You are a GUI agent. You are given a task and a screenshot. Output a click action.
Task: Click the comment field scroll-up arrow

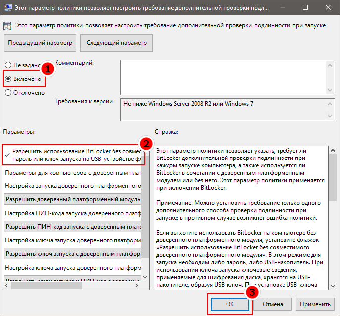330,65
